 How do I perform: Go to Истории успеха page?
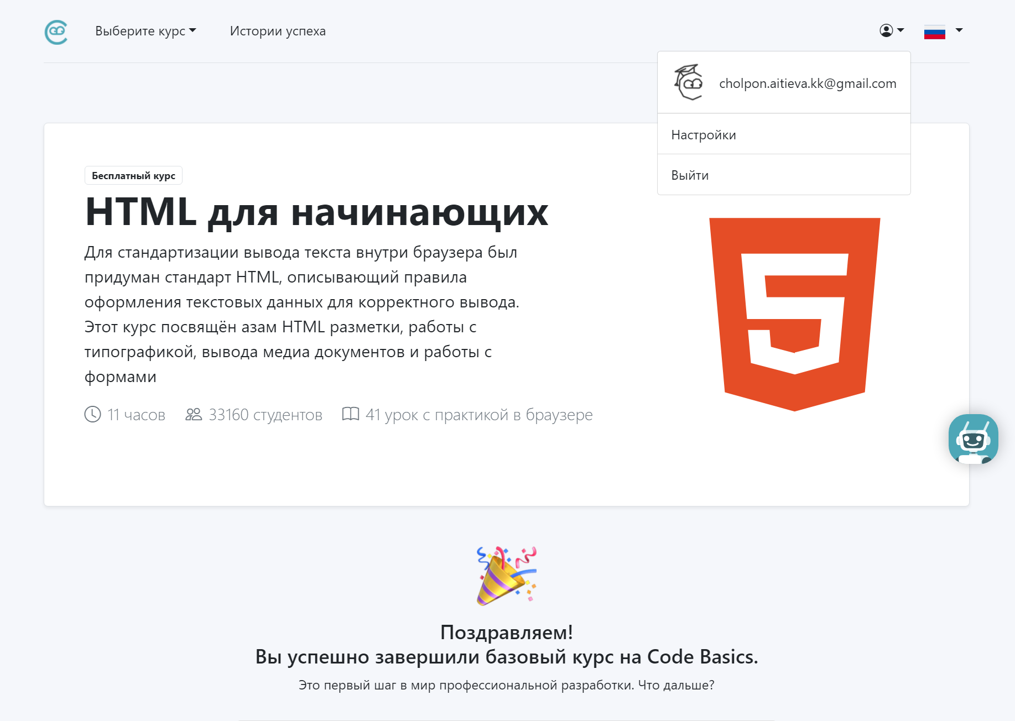coord(278,31)
